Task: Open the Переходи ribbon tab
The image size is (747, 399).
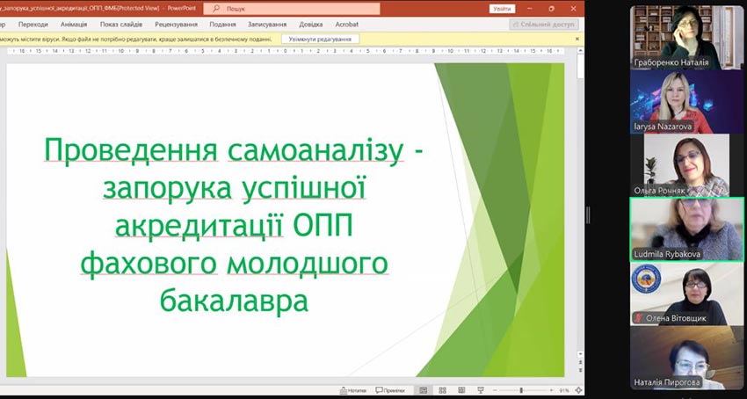Action: pos(33,25)
